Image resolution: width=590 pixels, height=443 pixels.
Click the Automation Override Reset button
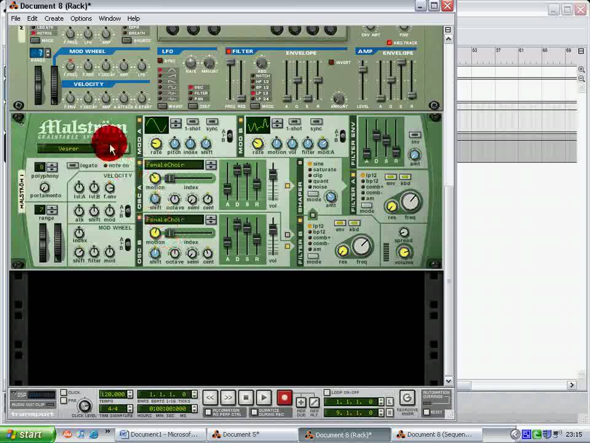pyautogui.click(x=427, y=412)
